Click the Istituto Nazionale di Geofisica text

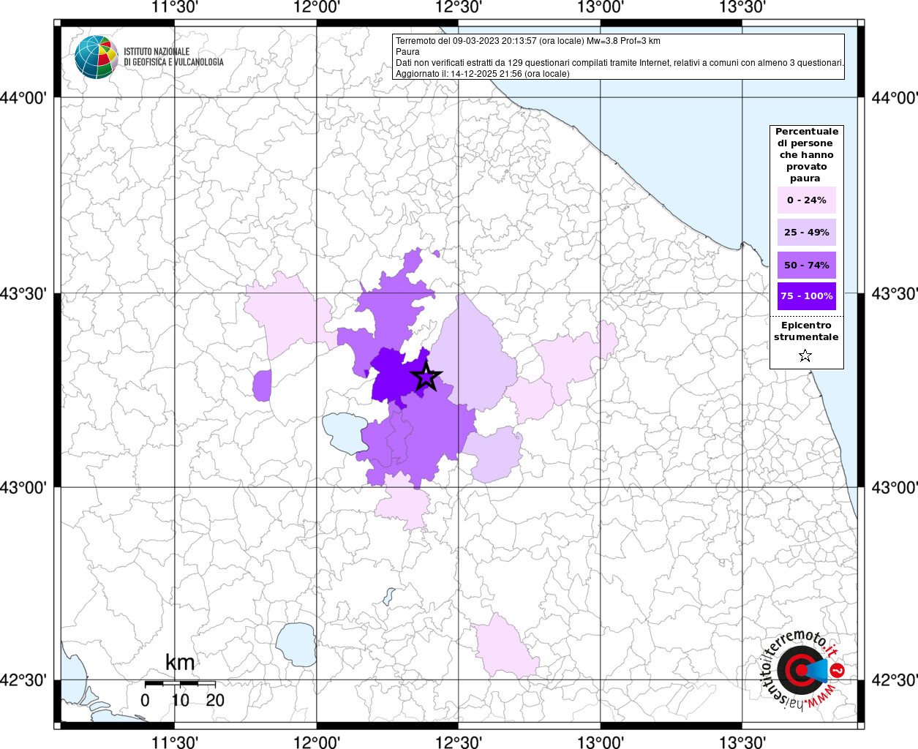[x=173, y=57]
